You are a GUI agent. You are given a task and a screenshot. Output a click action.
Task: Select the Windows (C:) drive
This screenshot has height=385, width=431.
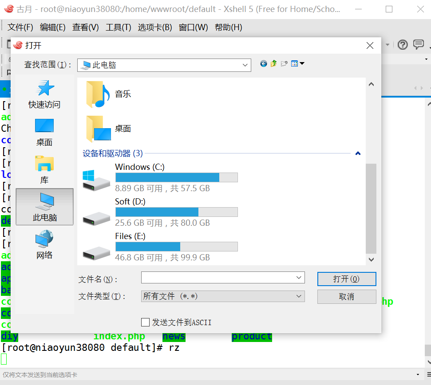(160, 177)
